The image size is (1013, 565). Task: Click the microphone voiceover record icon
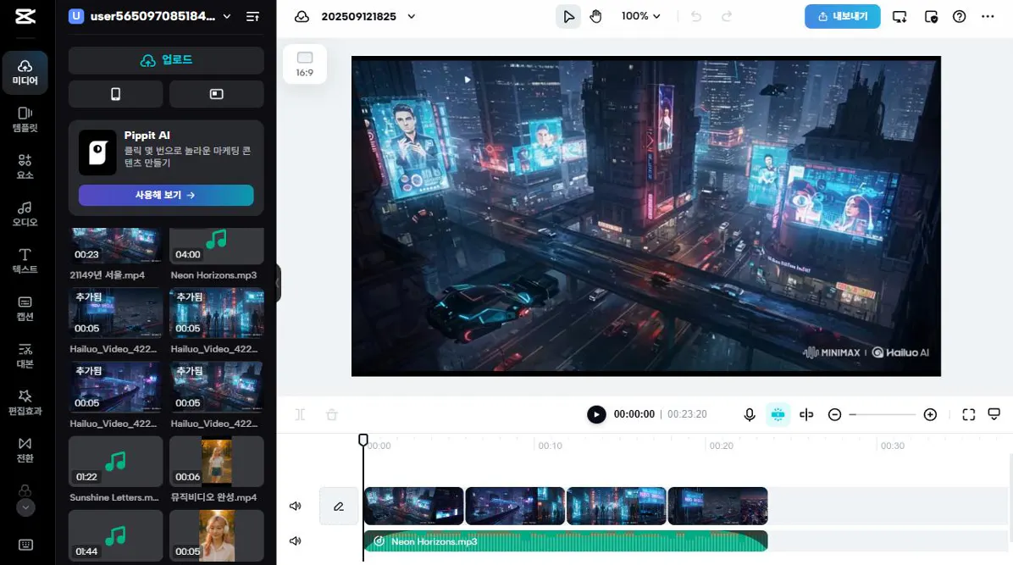(x=750, y=414)
